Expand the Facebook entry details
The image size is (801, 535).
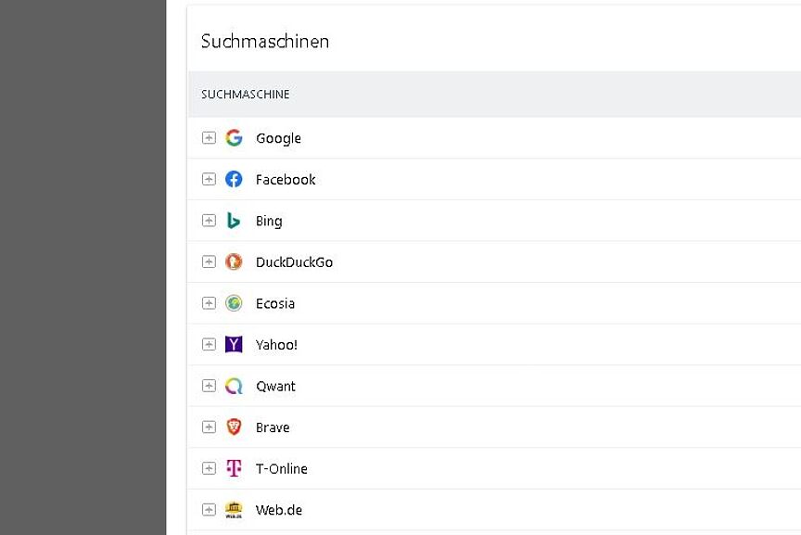[x=210, y=179]
